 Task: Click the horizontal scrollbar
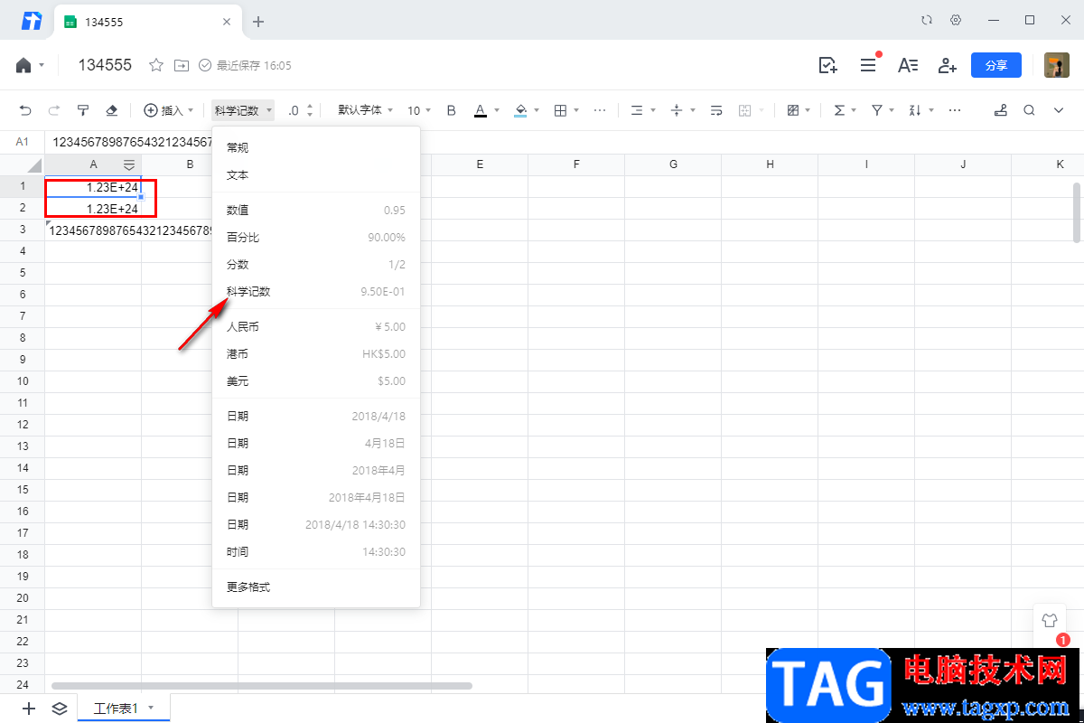point(262,686)
